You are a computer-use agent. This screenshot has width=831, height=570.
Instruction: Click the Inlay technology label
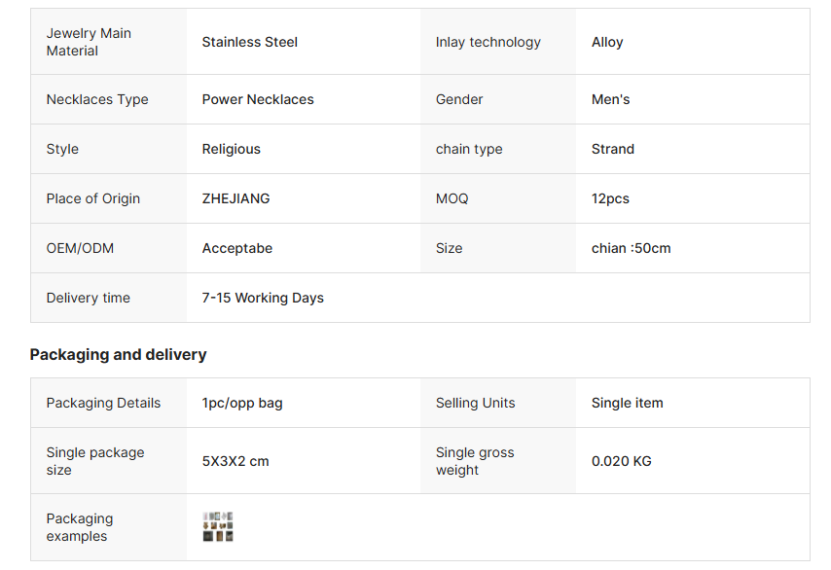pyautogui.click(x=488, y=42)
